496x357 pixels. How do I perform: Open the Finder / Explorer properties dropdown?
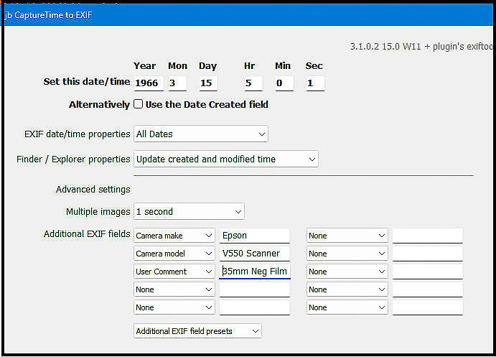[x=226, y=159]
